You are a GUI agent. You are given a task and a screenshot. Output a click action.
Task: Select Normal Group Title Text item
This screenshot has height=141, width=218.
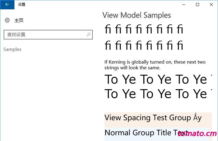[146, 133]
